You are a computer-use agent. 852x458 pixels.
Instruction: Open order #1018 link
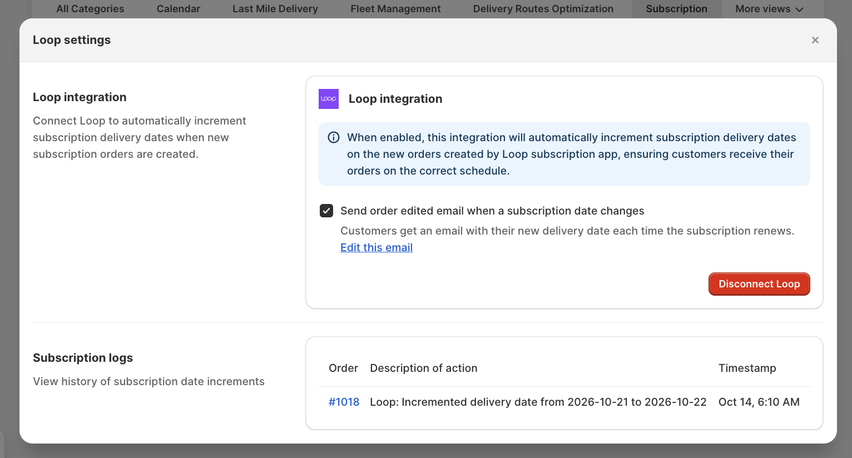click(344, 402)
